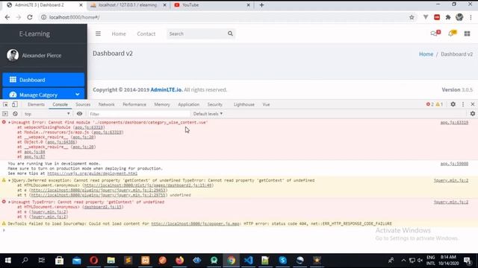This screenshot has width=478, height=268.
Task: Open vuejs.org deployment guide link
Action: click(92, 173)
